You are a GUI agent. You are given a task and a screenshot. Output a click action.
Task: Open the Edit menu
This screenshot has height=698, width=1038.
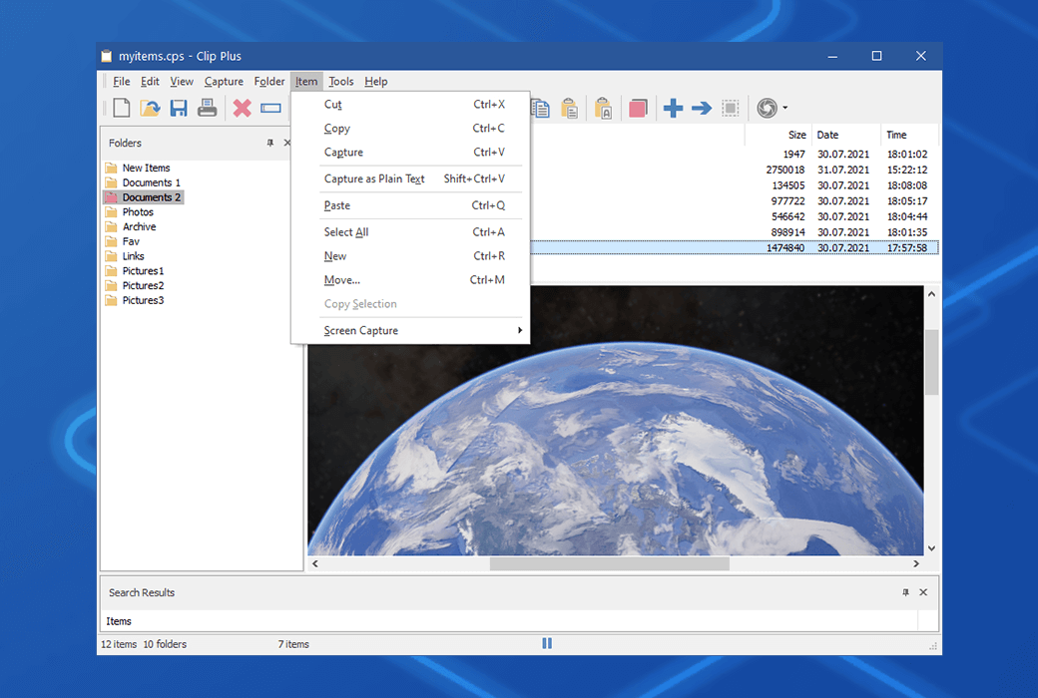150,82
